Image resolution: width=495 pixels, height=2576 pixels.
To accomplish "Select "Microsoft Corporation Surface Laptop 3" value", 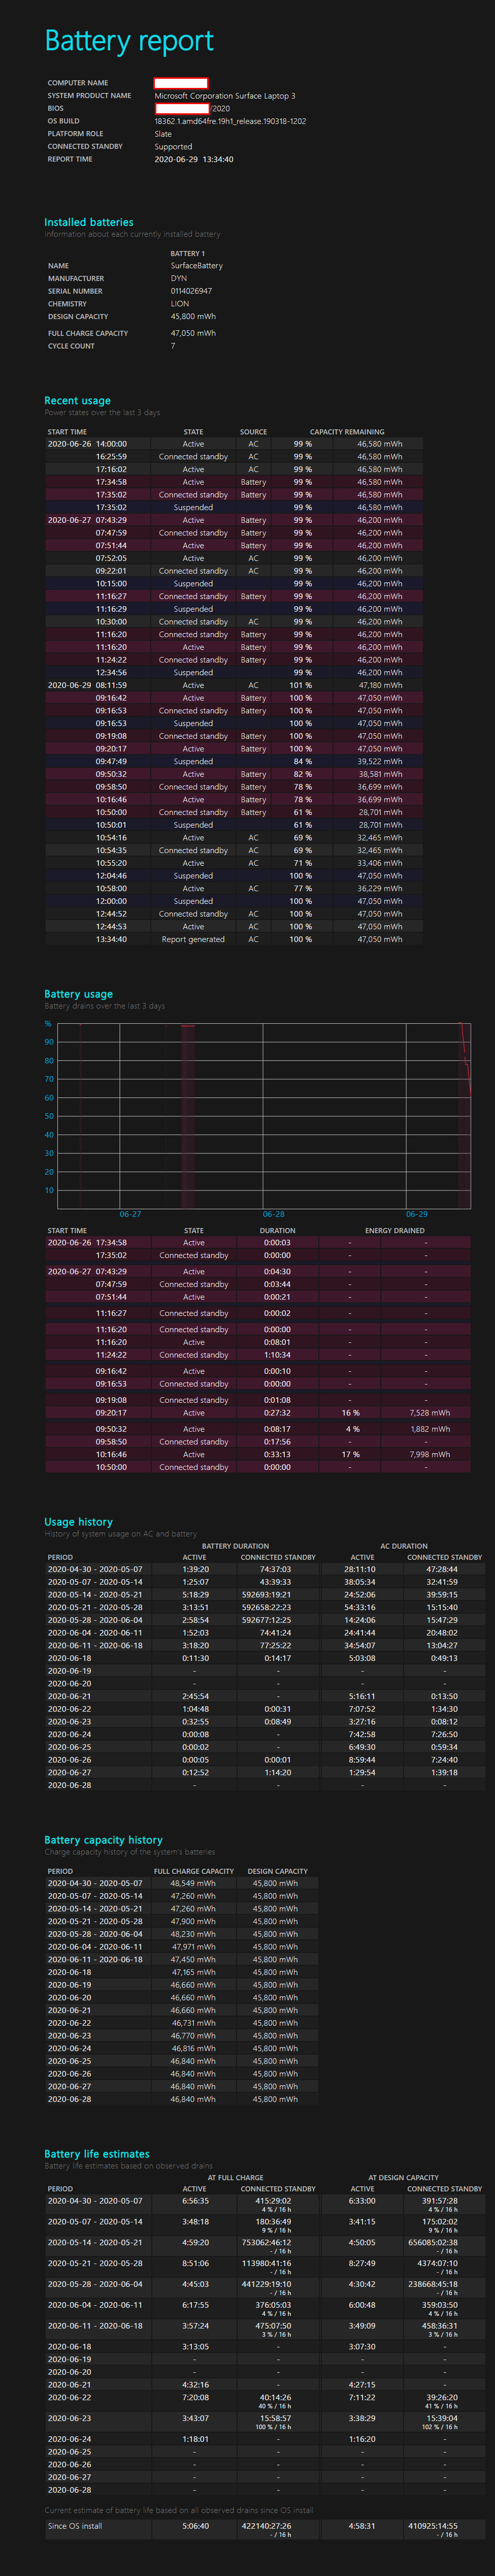I will click(x=225, y=96).
